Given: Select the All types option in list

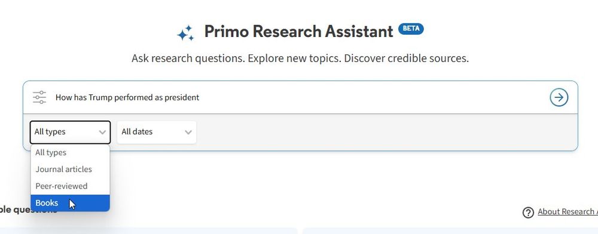Looking at the screenshot, I should (x=70, y=153).
